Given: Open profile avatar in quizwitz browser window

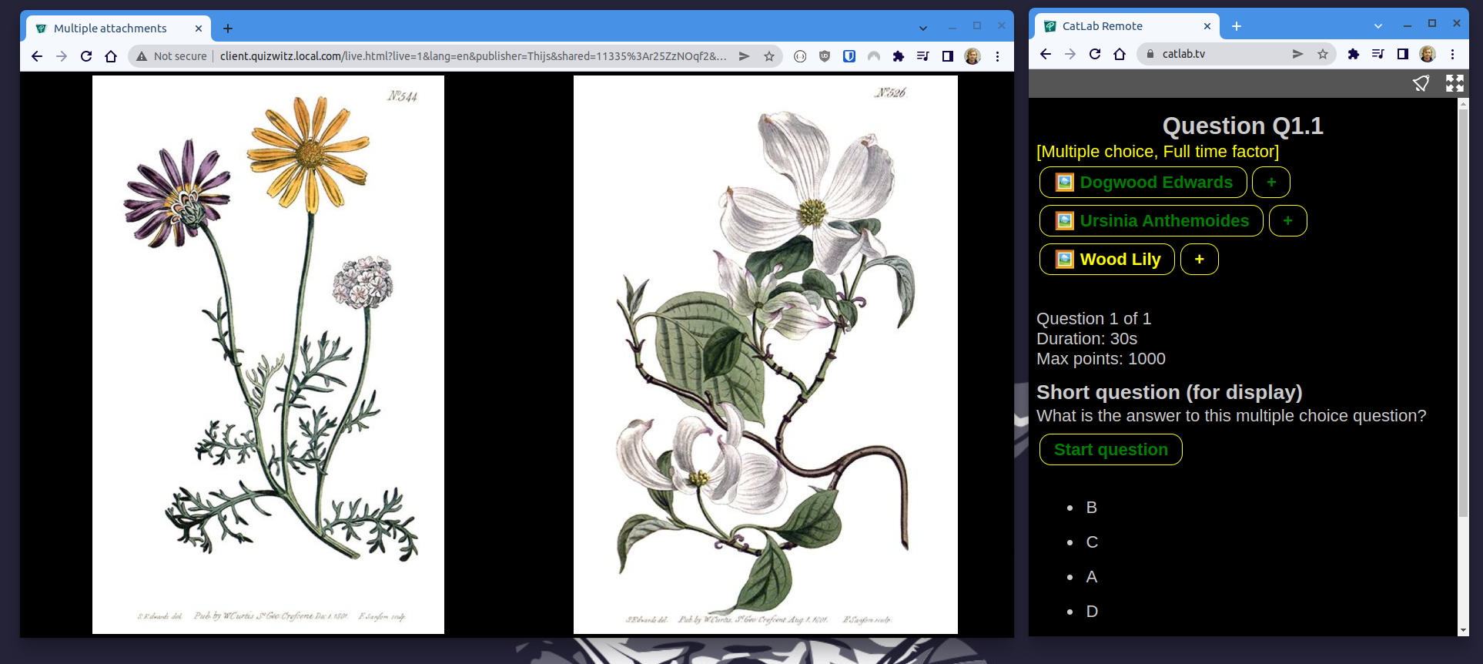Looking at the screenshot, I should pos(972,56).
